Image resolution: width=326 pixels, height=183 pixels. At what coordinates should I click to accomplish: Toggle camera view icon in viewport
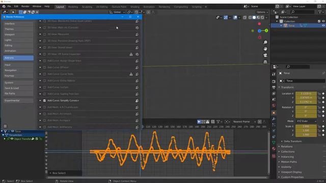[265, 55]
